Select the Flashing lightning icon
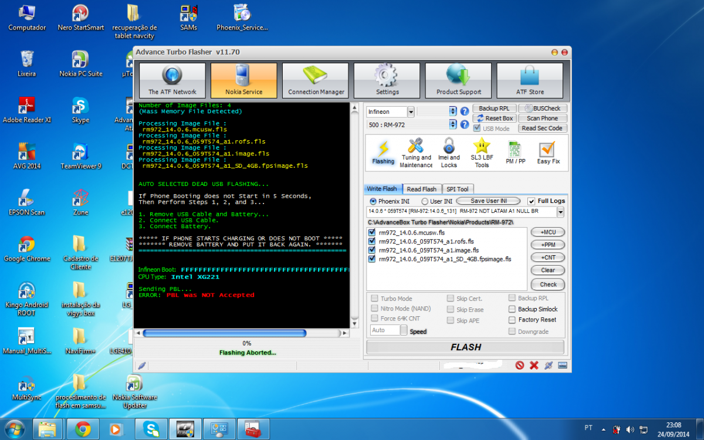Image resolution: width=704 pixels, height=440 pixels. point(383,153)
